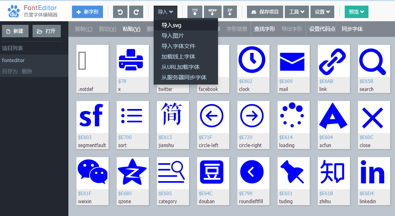Click the twitter glyph label
Image resolution: width=395 pixels, height=216 pixels.
165,89
